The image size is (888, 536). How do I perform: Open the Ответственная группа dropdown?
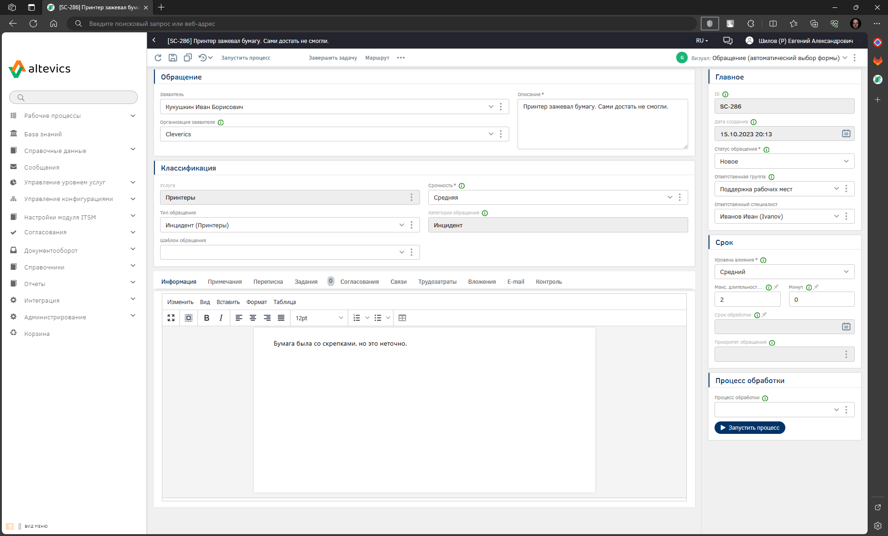pyautogui.click(x=836, y=189)
